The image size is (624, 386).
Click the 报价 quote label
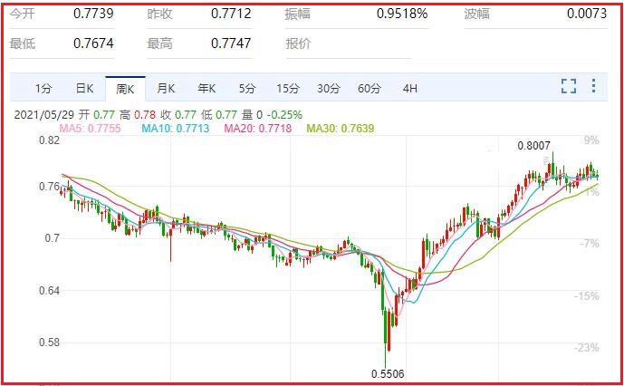pyautogui.click(x=298, y=43)
